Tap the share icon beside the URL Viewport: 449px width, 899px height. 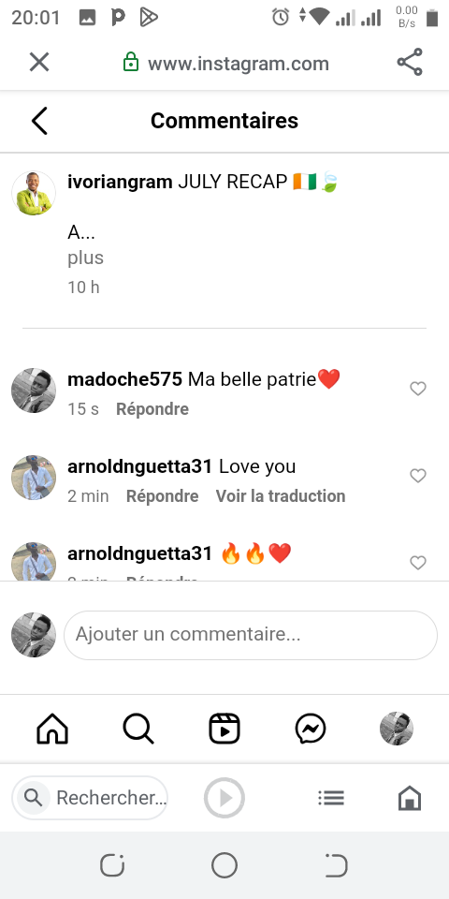410,62
